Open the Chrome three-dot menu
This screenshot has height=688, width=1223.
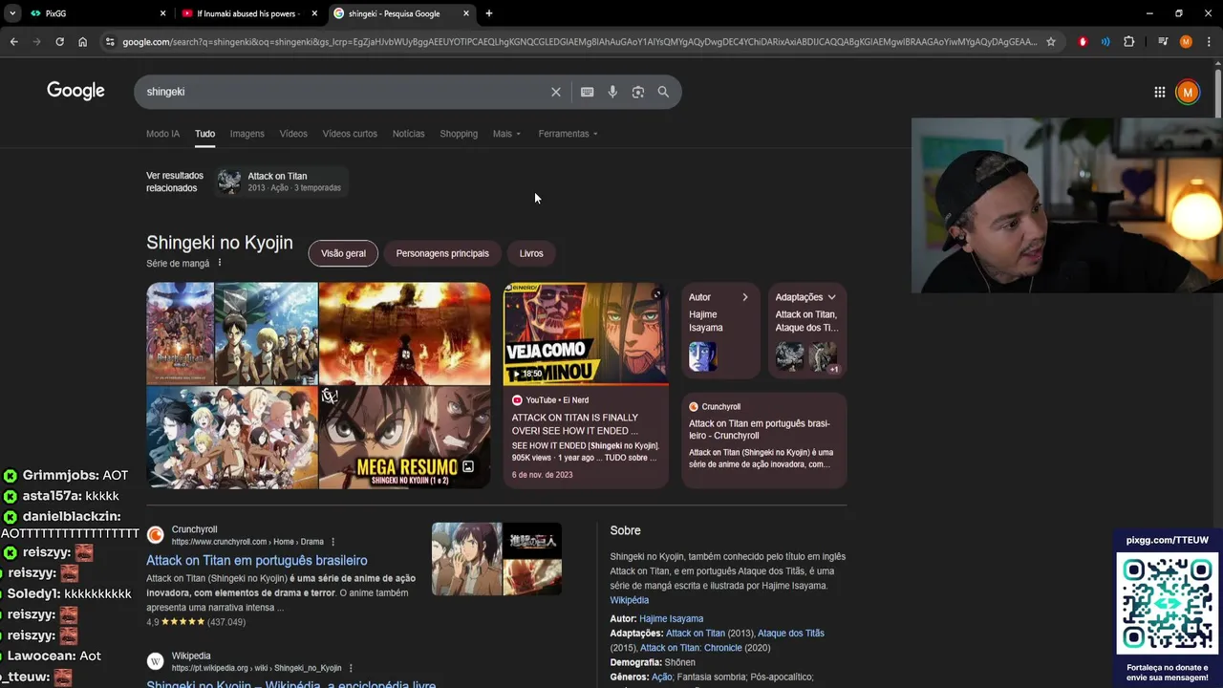(1209, 42)
